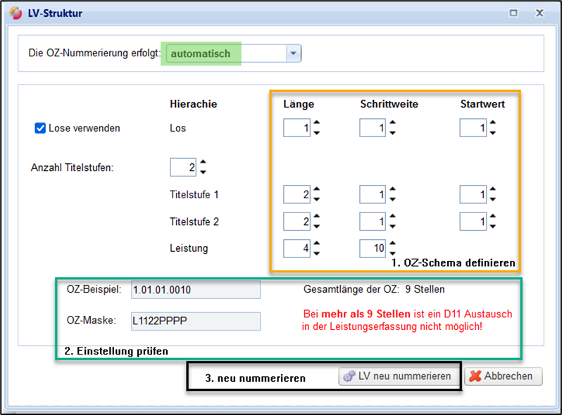Increase Titelstufe 1 Länge up arrow
Image resolution: width=562 pixels, height=415 pixels.
click(316, 189)
